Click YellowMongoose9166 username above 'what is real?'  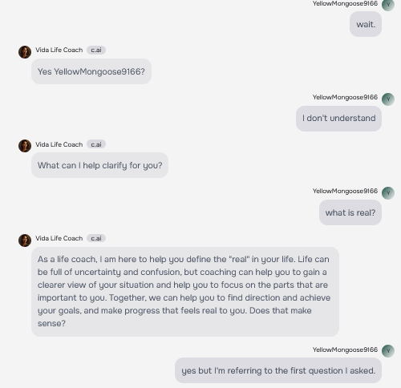pyautogui.click(x=345, y=191)
